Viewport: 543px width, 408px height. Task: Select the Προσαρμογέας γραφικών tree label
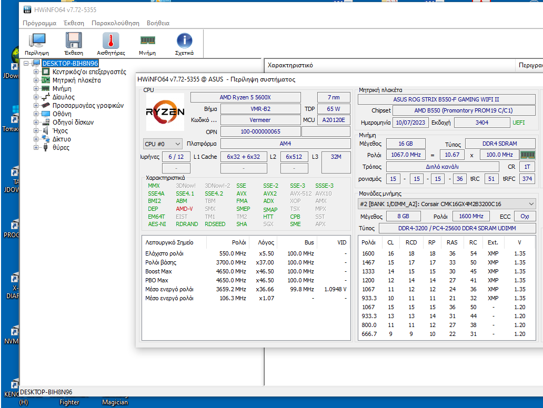88,105
